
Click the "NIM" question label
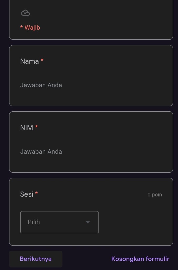pyautogui.click(x=27, y=128)
